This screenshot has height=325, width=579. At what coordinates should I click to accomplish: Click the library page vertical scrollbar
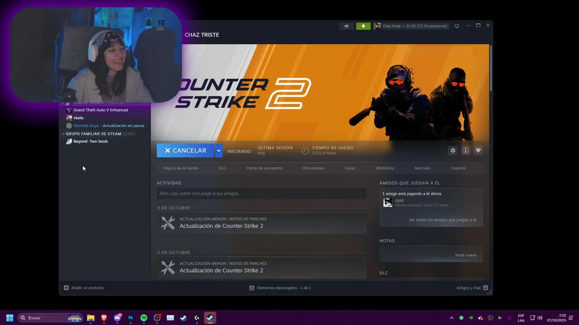point(490,68)
